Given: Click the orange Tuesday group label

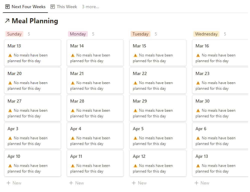Looking at the screenshot, I should pyautogui.click(x=140, y=34).
